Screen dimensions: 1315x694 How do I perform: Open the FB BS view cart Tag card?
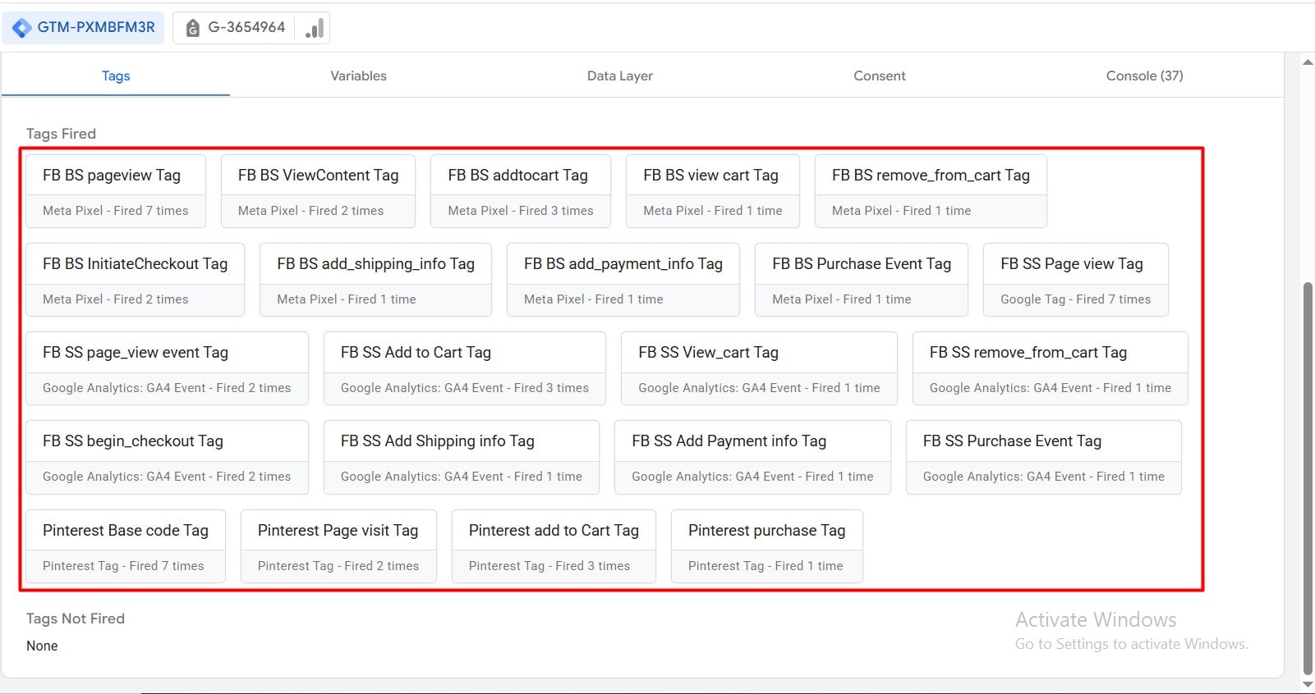(x=713, y=191)
